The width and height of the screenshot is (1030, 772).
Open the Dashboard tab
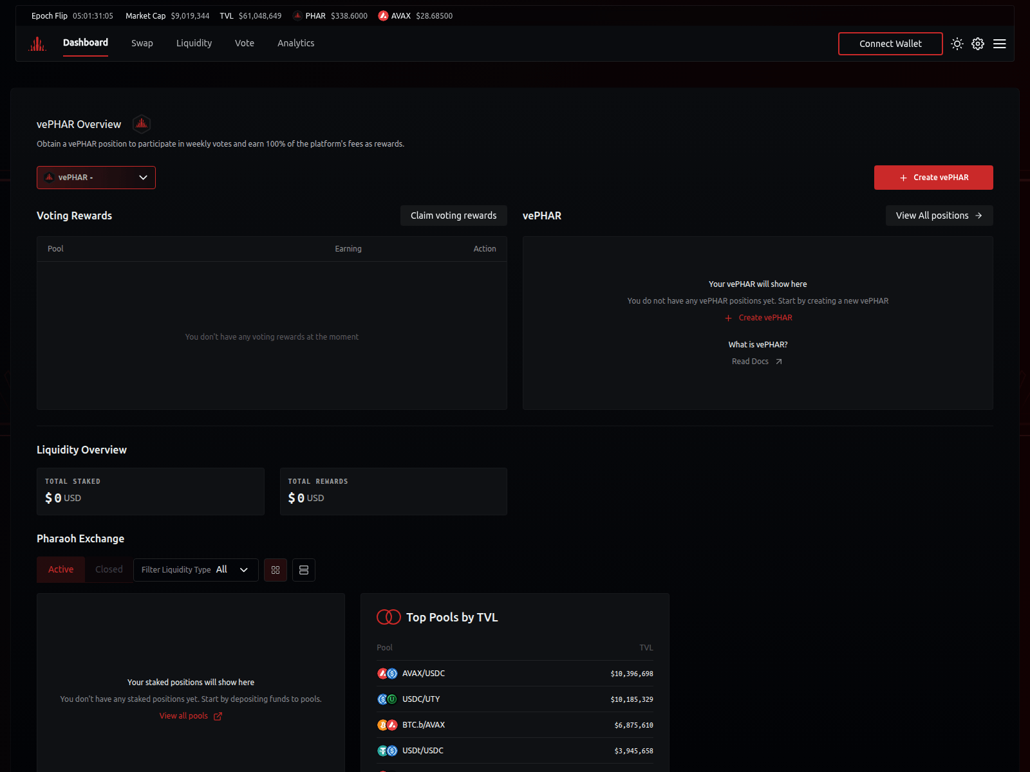[86, 42]
